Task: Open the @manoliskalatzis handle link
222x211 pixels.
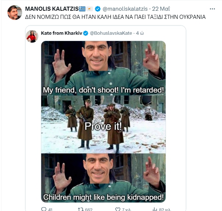Action: click(x=125, y=9)
